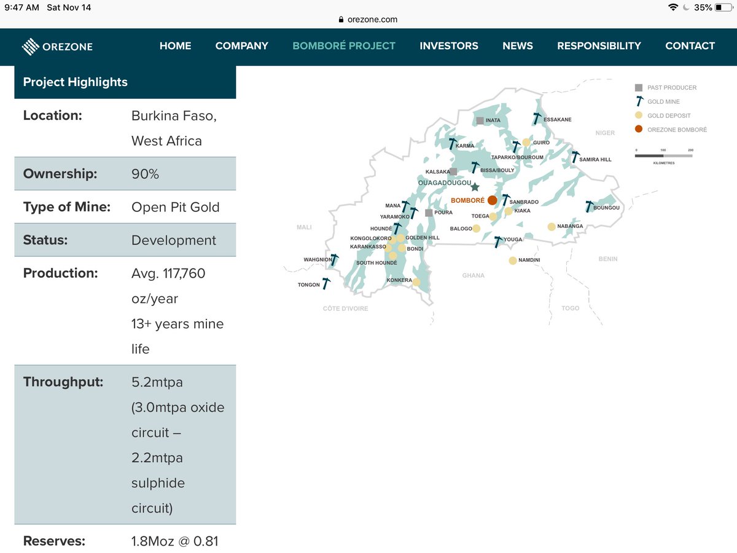Click the Kalsaka past producer square
The image size is (737, 553).
453,171
